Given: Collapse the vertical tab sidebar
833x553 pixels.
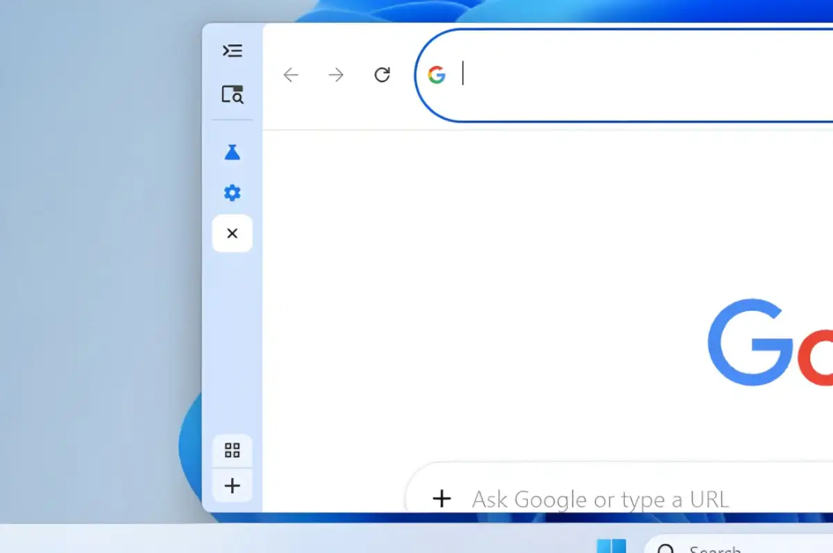Looking at the screenshot, I should coord(233,50).
